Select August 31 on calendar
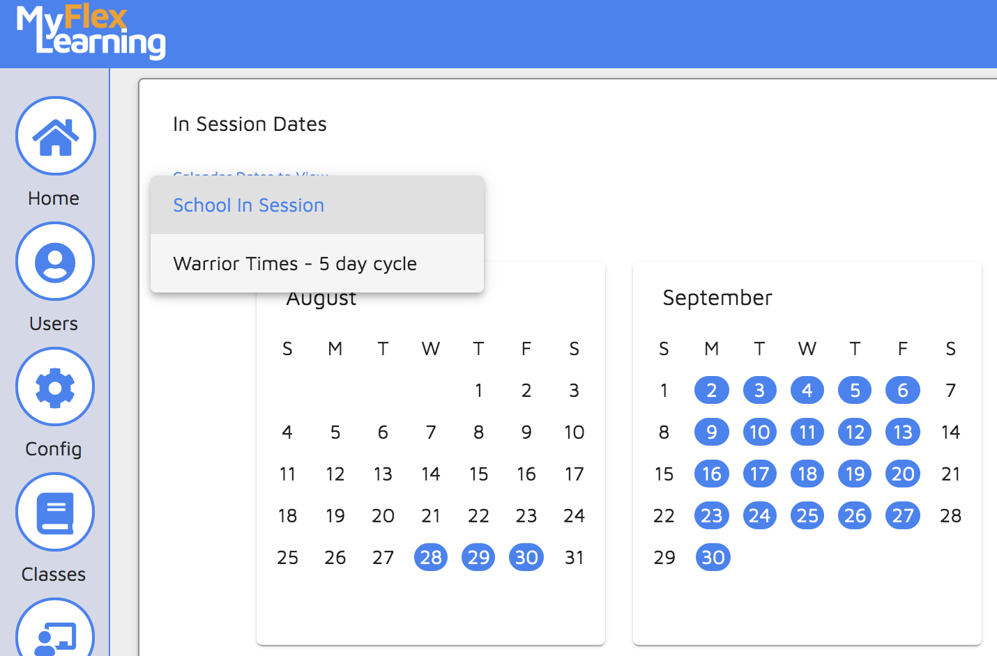Screen dimensions: 997x656 (574, 558)
